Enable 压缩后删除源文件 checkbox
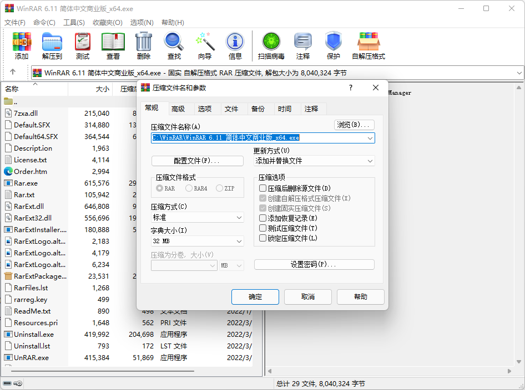 [263, 188]
